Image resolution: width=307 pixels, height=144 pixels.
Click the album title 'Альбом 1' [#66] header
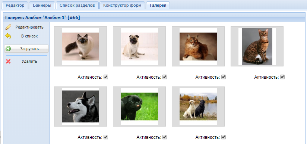click(42, 18)
